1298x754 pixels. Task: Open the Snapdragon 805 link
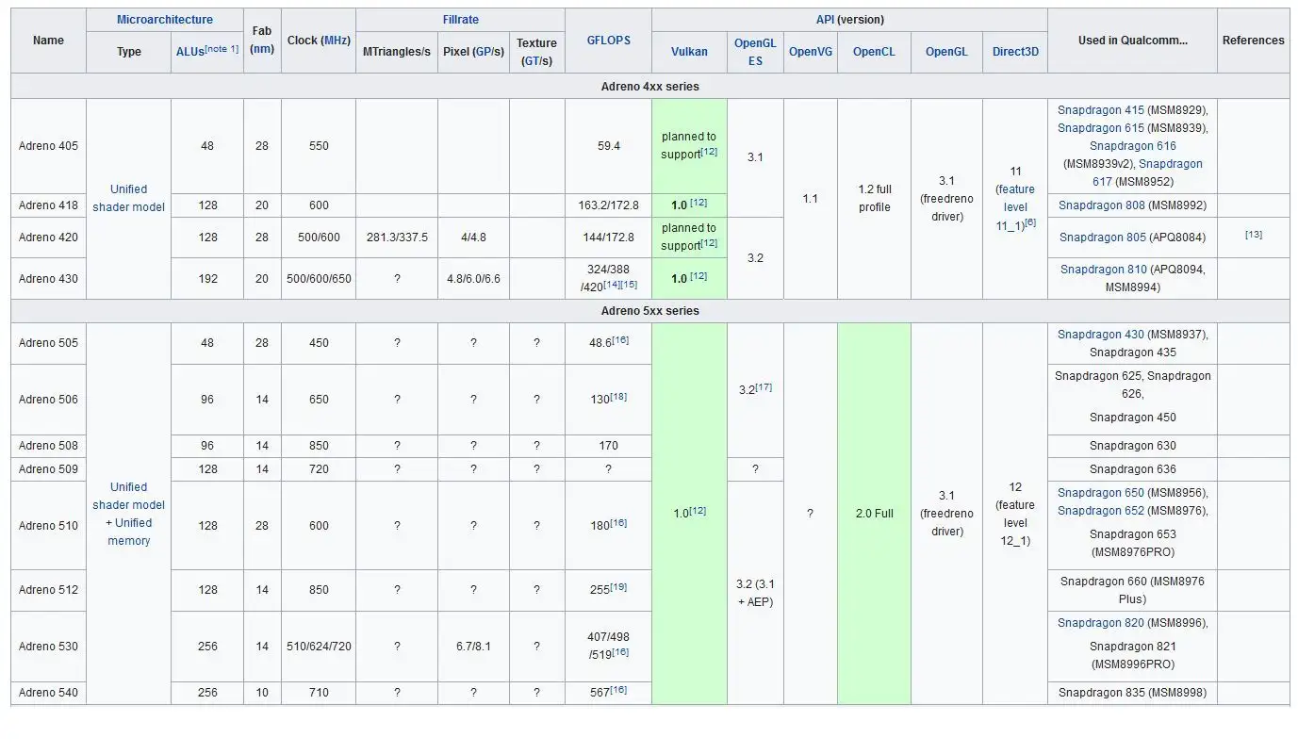click(x=1103, y=238)
